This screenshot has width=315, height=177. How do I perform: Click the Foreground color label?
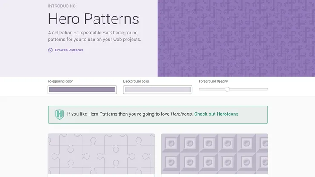pyautogui.click(x=60, y=81)
